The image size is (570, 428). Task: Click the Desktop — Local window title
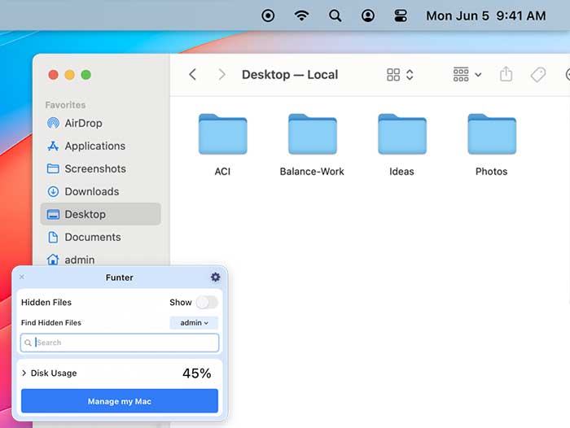(x=290, y=75)
